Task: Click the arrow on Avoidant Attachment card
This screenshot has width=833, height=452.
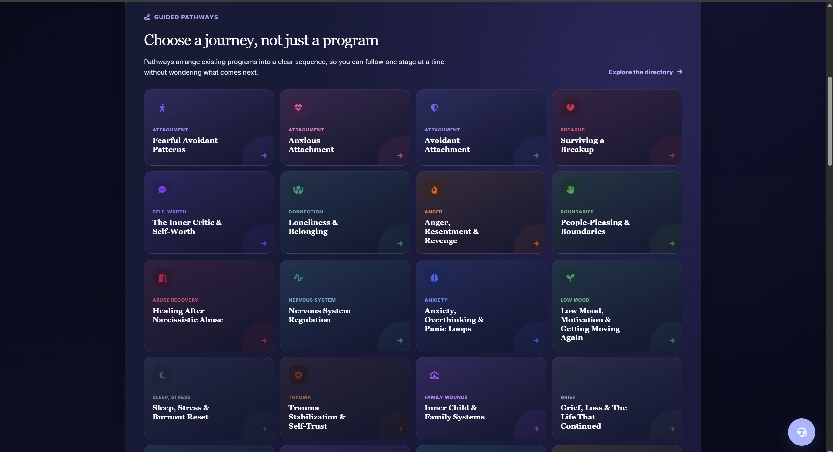Action: [x=536, y=156]
